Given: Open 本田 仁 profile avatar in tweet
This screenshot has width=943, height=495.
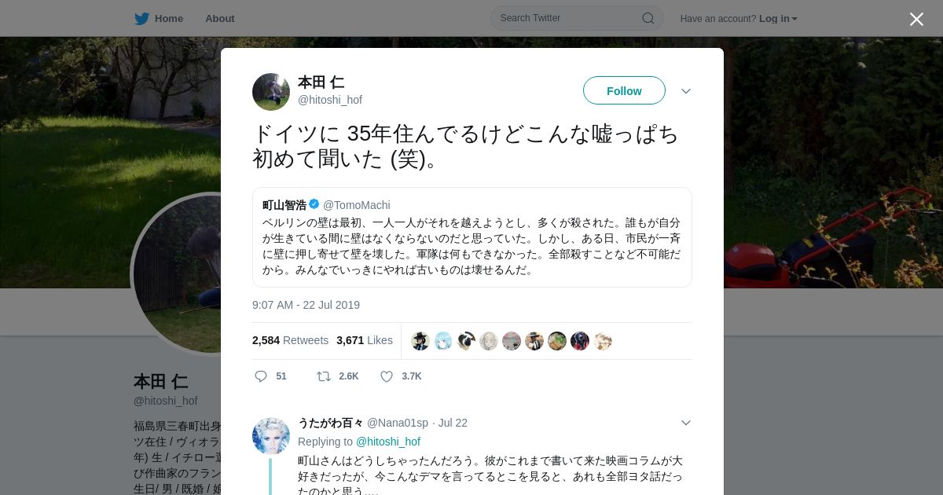Looking at the screenshot, I should point(271,92).
